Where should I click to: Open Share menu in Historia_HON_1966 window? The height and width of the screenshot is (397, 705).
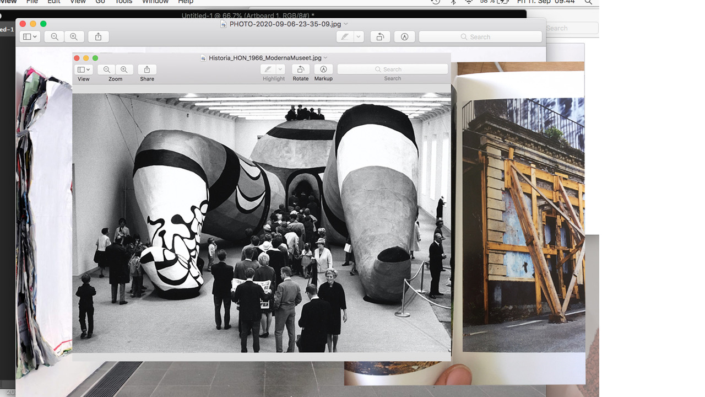(147, 69)
